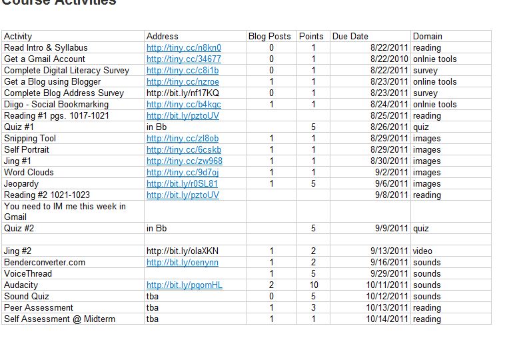Click the due date 9/13/2011
The image size is (505, 338).
(x=389, y=251)
